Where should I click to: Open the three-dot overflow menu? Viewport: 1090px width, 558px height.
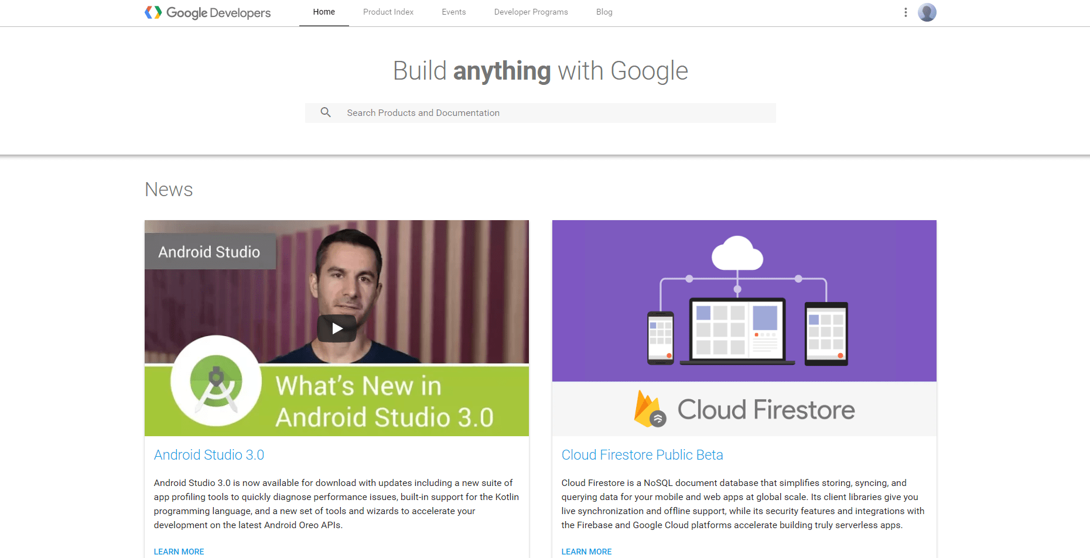(906, 12)
